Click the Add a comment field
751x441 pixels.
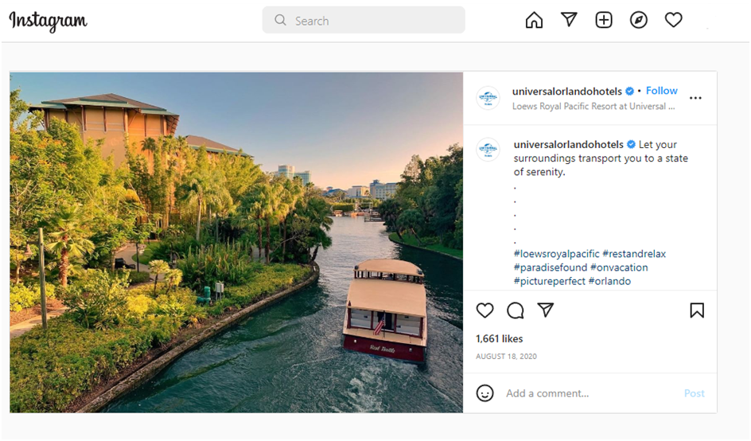pyautogui.click(x=592, y=393)
